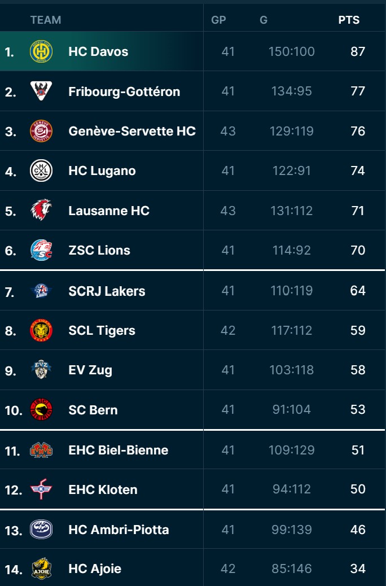Sort table by PTS column header
This screenshot has width=386, height=586.
(x=349, y=20)
